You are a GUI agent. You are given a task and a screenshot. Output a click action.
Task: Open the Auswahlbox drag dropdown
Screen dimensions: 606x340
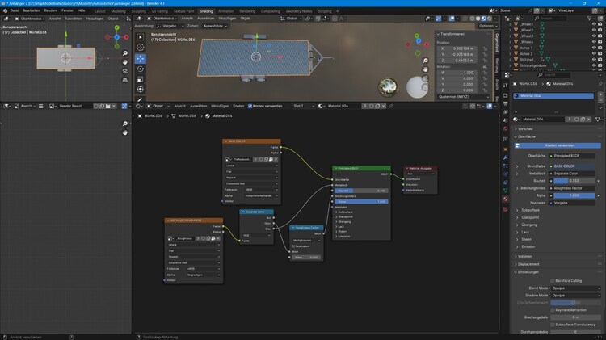pyautogui.click(x=214, y=27)
